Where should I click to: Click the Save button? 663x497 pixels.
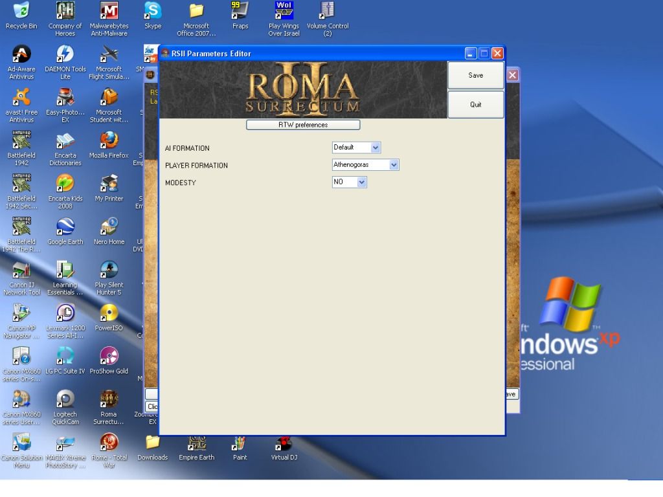click(x=475, y=75)
